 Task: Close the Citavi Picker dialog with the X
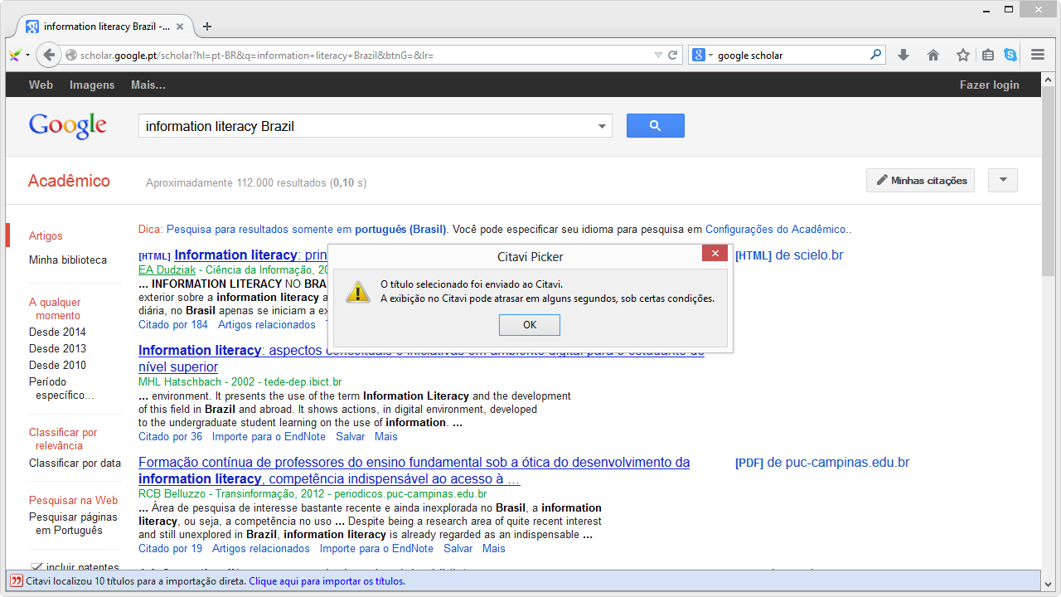tap(715, 254)
